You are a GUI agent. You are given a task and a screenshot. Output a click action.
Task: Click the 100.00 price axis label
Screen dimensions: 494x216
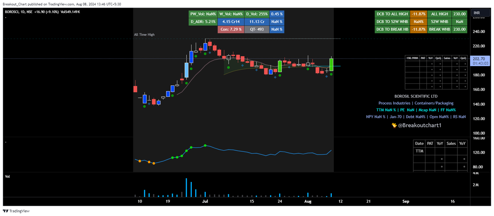(x=478, y=133)
